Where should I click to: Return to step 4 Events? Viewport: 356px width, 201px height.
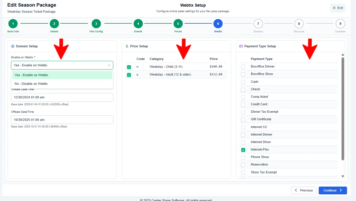click(138, 24)
